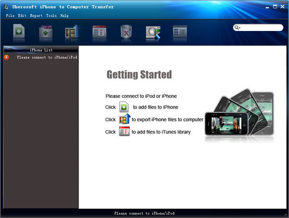Open the Export menu
Screen dimensions: 289x218
point(36,16)
